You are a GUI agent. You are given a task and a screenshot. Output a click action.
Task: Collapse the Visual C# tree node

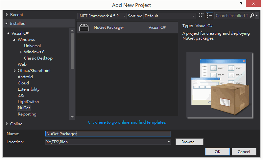click(8, 33)
